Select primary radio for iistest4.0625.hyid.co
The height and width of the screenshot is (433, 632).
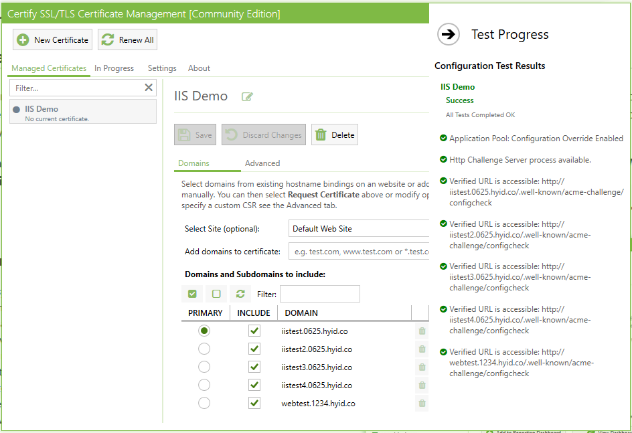coord(204,385)
